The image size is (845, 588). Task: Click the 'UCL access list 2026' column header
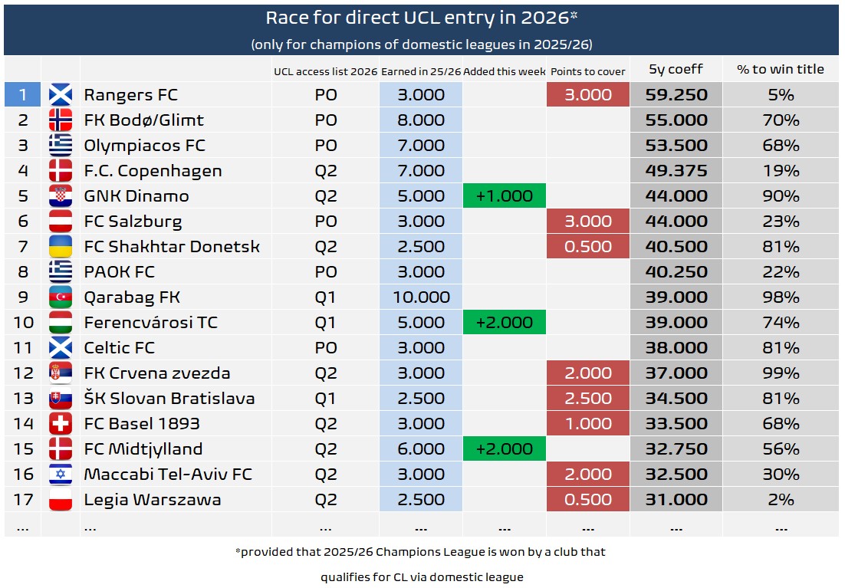[325, 71]
